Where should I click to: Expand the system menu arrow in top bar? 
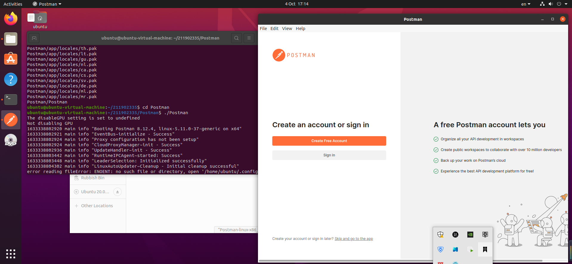[566, 4]
